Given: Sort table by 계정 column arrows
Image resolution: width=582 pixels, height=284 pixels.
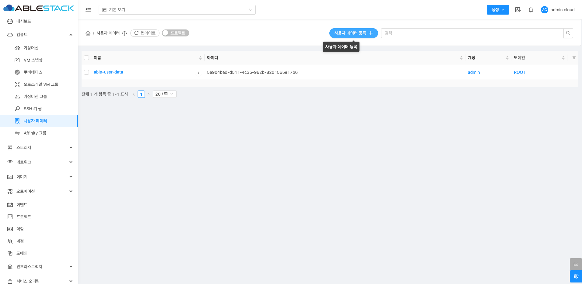Looking at the screenshot, I should (x=507, y=58).
